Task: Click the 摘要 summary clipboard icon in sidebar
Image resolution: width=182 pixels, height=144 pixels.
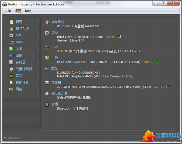Action: click(11, 22)
